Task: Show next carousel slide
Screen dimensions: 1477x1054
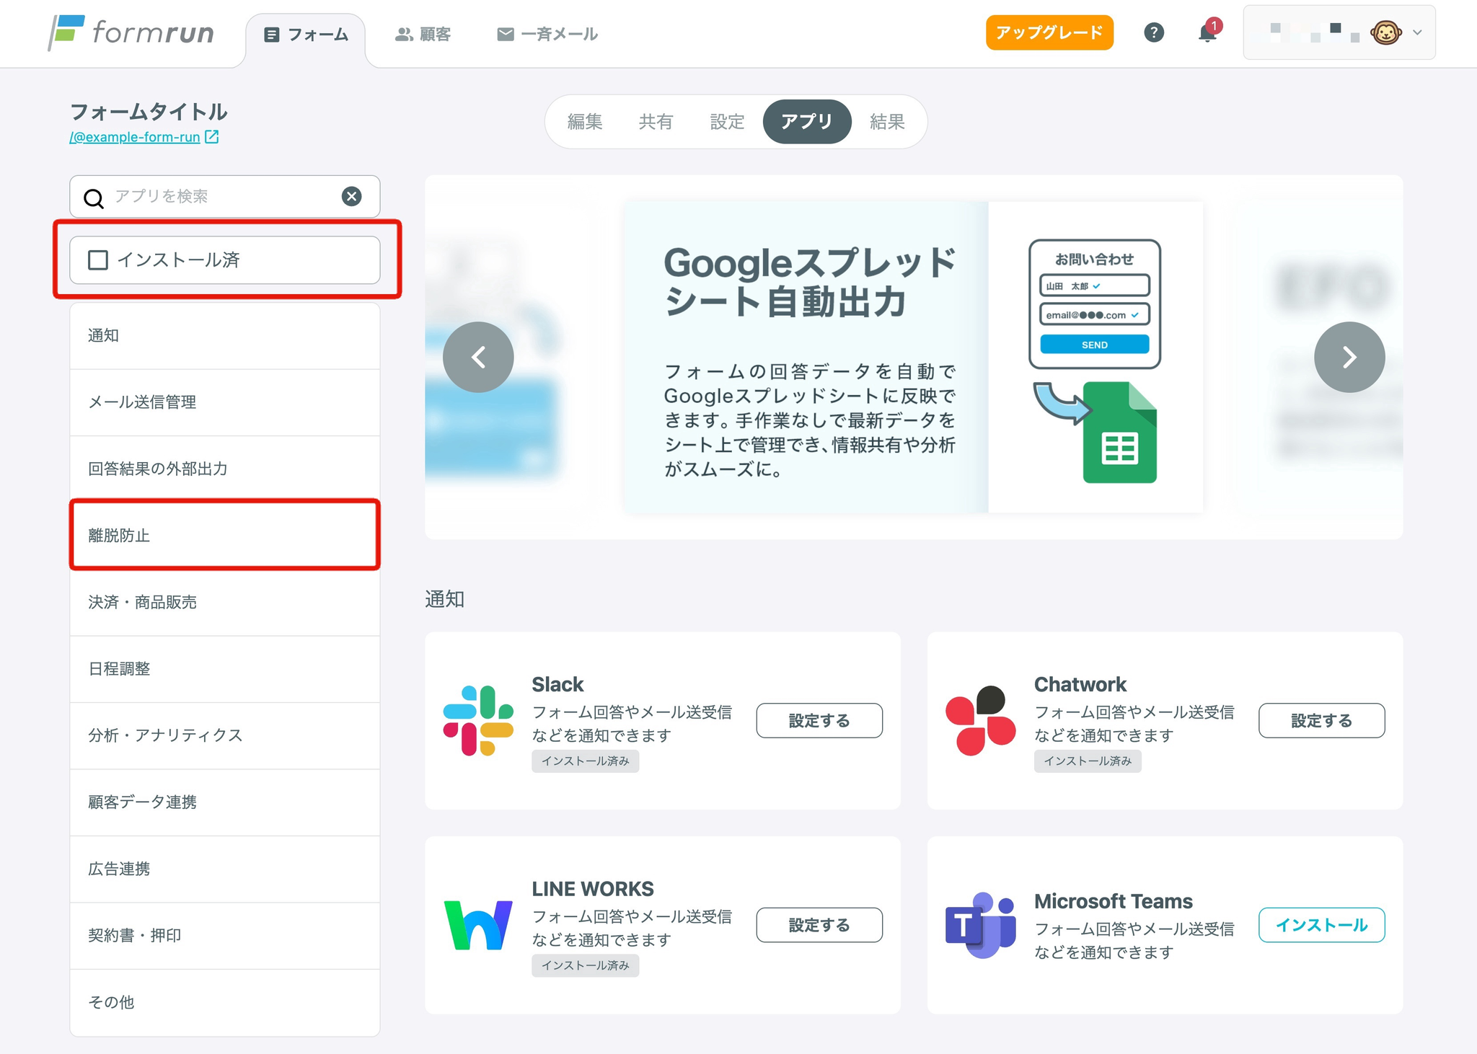Action: [x=1349, y=357]
